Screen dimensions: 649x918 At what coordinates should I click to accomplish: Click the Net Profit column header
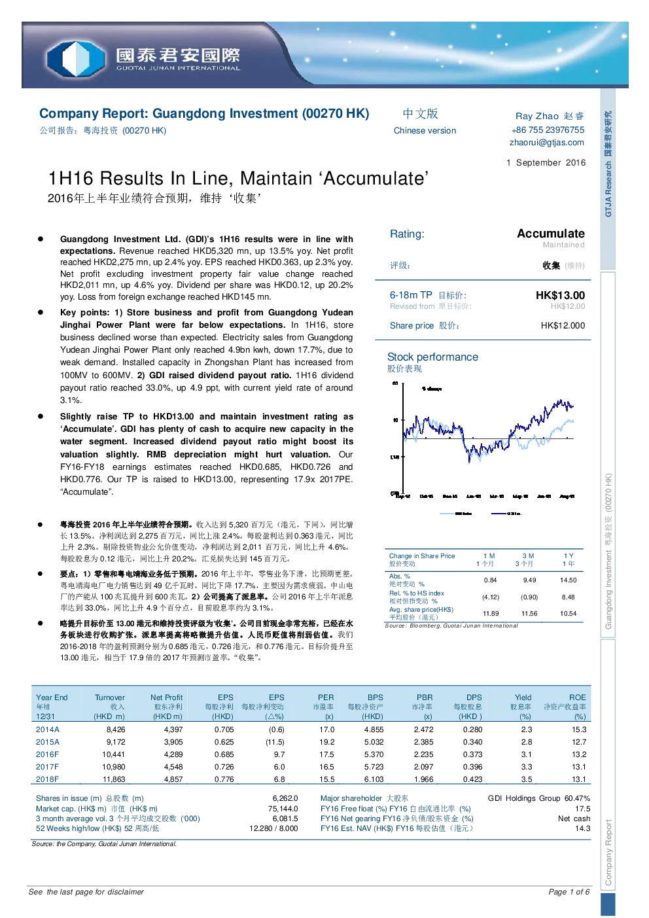tap(166, 697)
